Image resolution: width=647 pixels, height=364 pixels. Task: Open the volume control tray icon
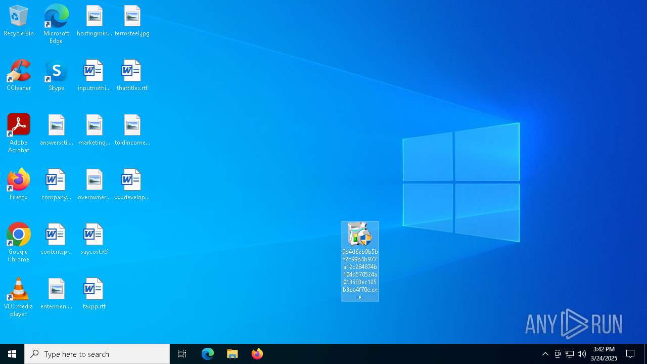581,354
